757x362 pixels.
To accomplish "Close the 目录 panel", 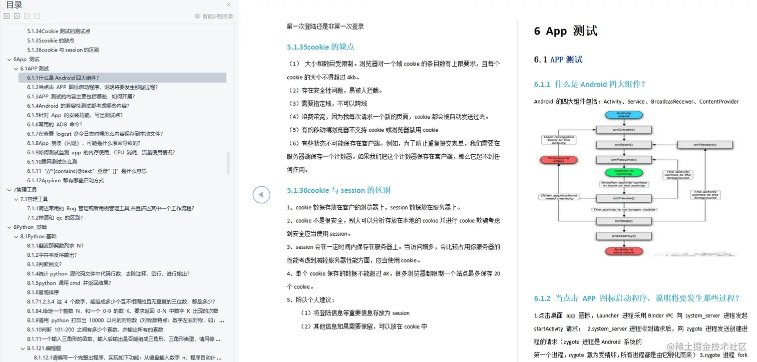I will [229, 5].
